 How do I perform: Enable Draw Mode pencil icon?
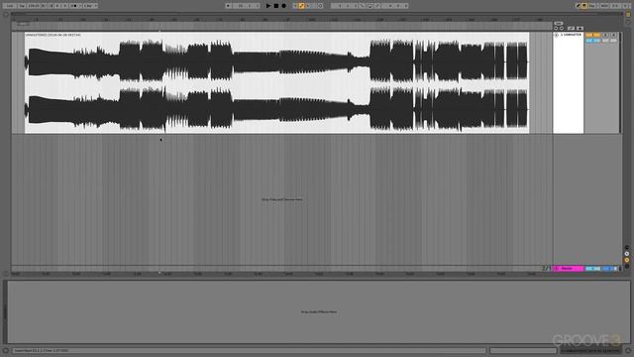tap(578, 6)
